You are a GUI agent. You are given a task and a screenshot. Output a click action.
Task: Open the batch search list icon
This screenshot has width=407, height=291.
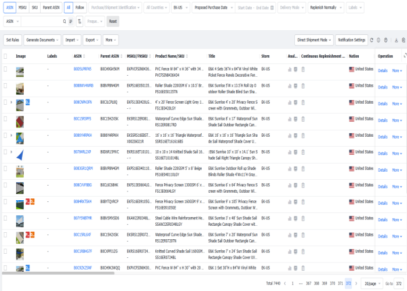[x=70, y=22]
